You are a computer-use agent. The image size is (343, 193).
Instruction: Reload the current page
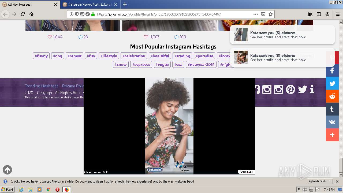pos(23,14)
